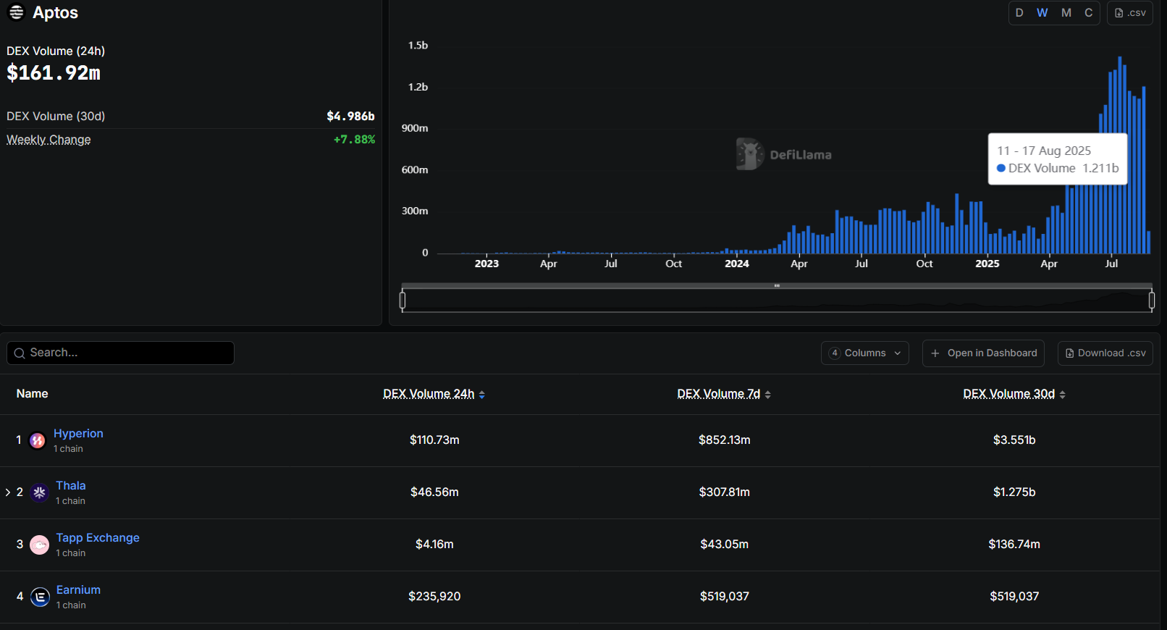Click the DEX Volume (24h) label
Screen dimensions: 1167x630
tap(56, 51)
